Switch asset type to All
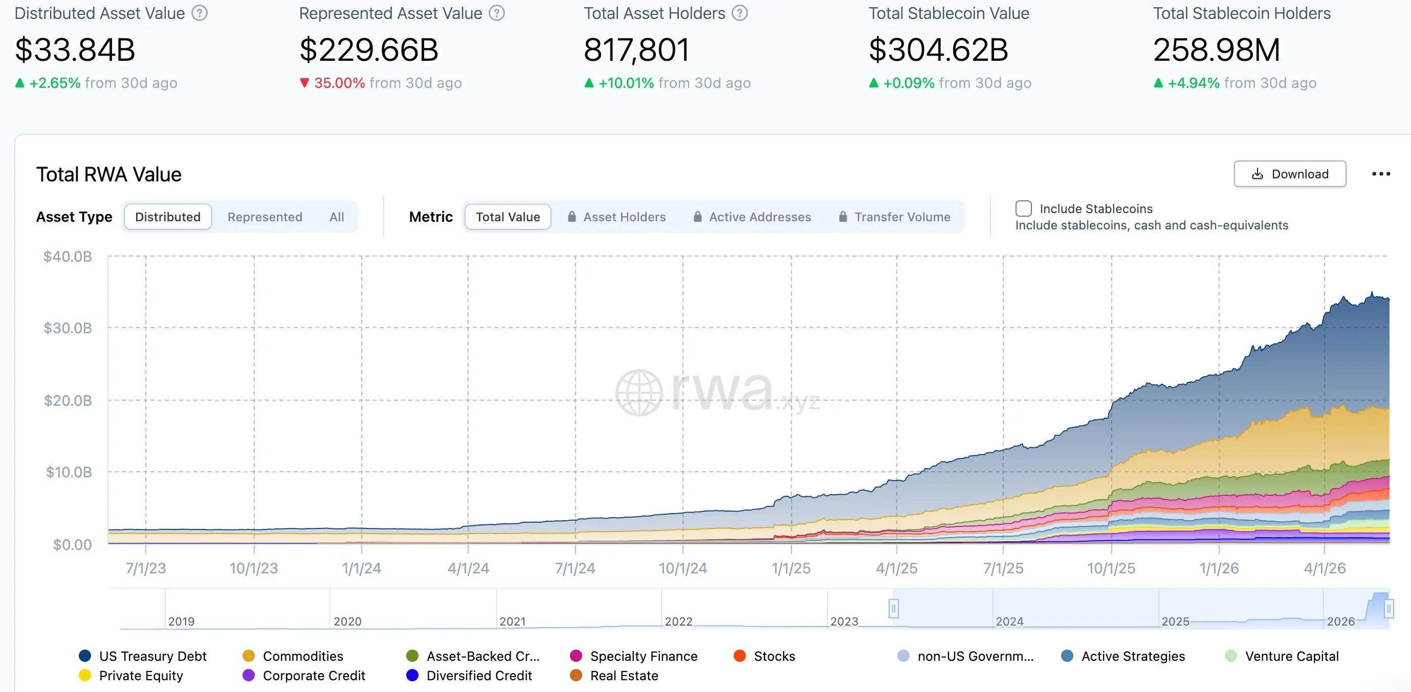Screen dimensions: 1411x692 pyautogui.click(x=337, y=217)
